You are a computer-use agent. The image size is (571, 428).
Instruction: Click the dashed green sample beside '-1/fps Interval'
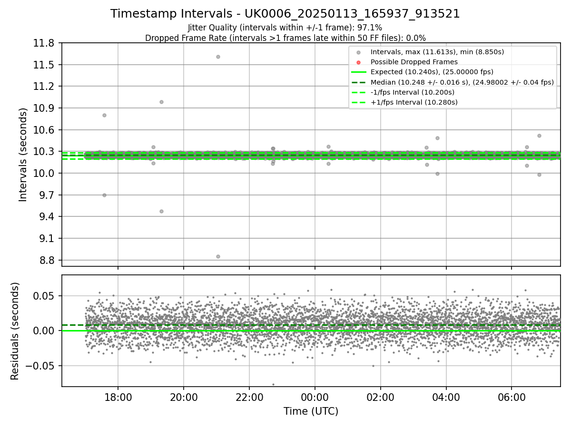point(358,92)
